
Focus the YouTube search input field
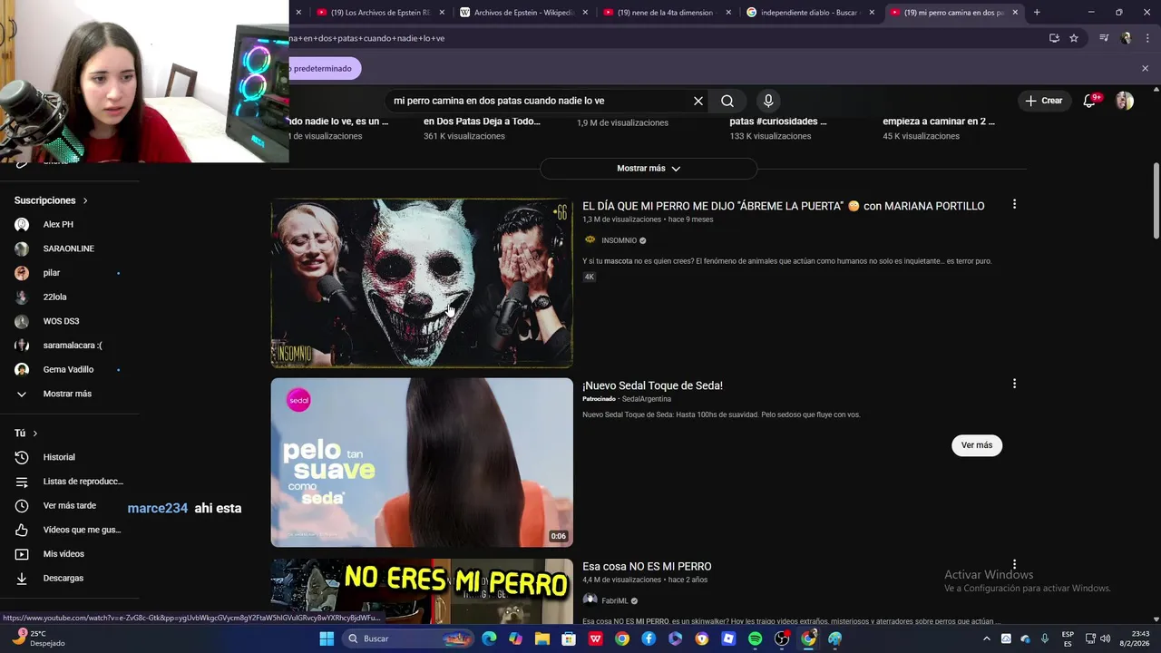(x=541, y=101)
